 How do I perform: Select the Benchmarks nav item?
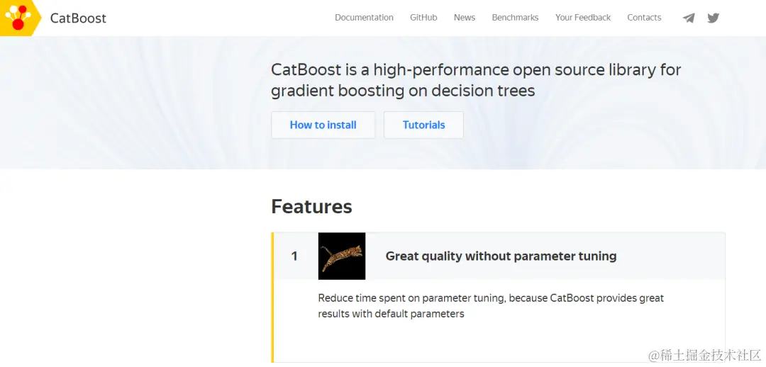click(515, 18)
